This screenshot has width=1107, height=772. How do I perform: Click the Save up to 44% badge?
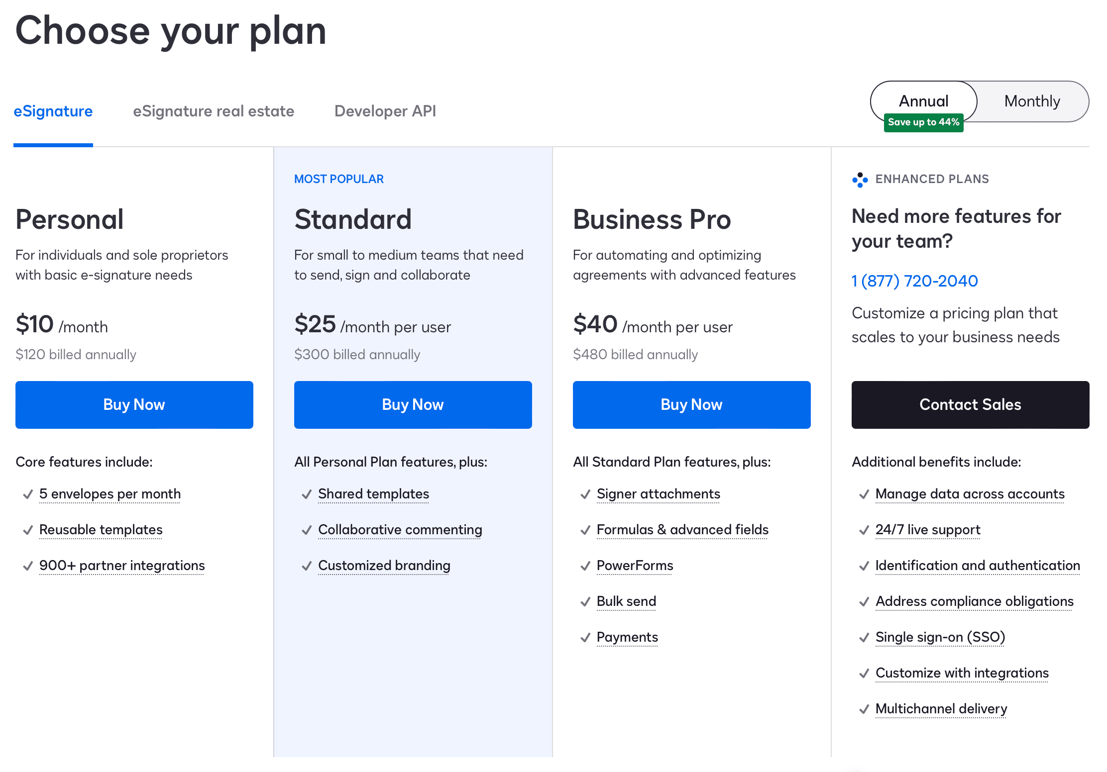click(923, 122)
